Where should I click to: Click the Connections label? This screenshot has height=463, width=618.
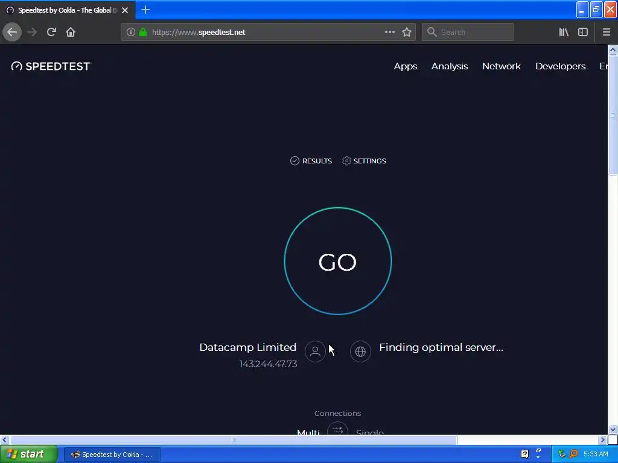(x=338, y=414)
